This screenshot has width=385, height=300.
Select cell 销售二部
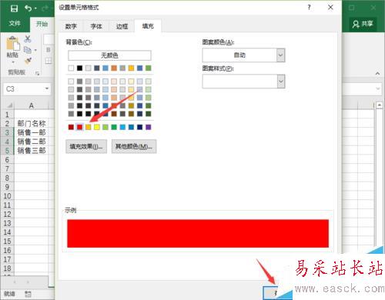coord(32,142)
